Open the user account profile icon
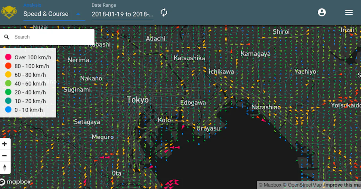This screenshot has height=189, width=361. [322, 12]
